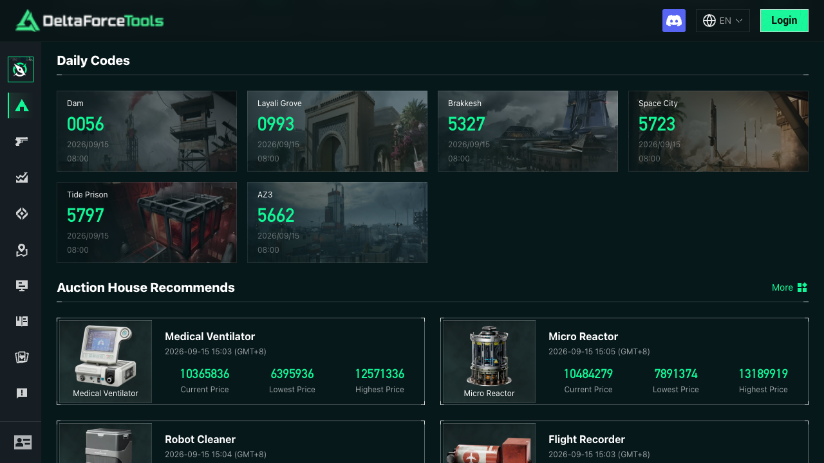This screenshot has width=824, height=463.
Task: Open the book layout sidebar icon
Action: (x=22, y=322)
